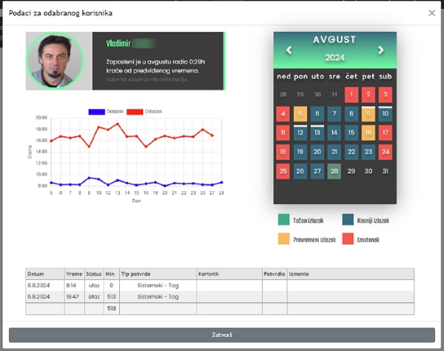Select August 16 on the calendar
Screen dimensions: 444x351
[x=369, y=133]
